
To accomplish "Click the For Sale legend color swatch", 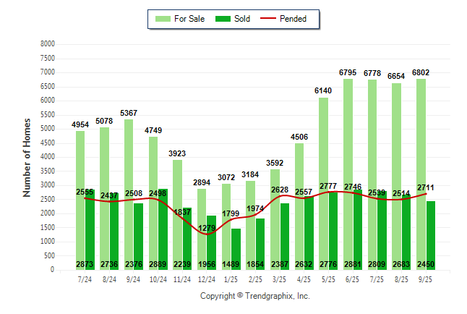I will coord(162,19).
